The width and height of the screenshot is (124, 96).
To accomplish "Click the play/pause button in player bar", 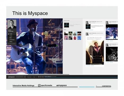I will pyautogui.click(x=41, y=77).
